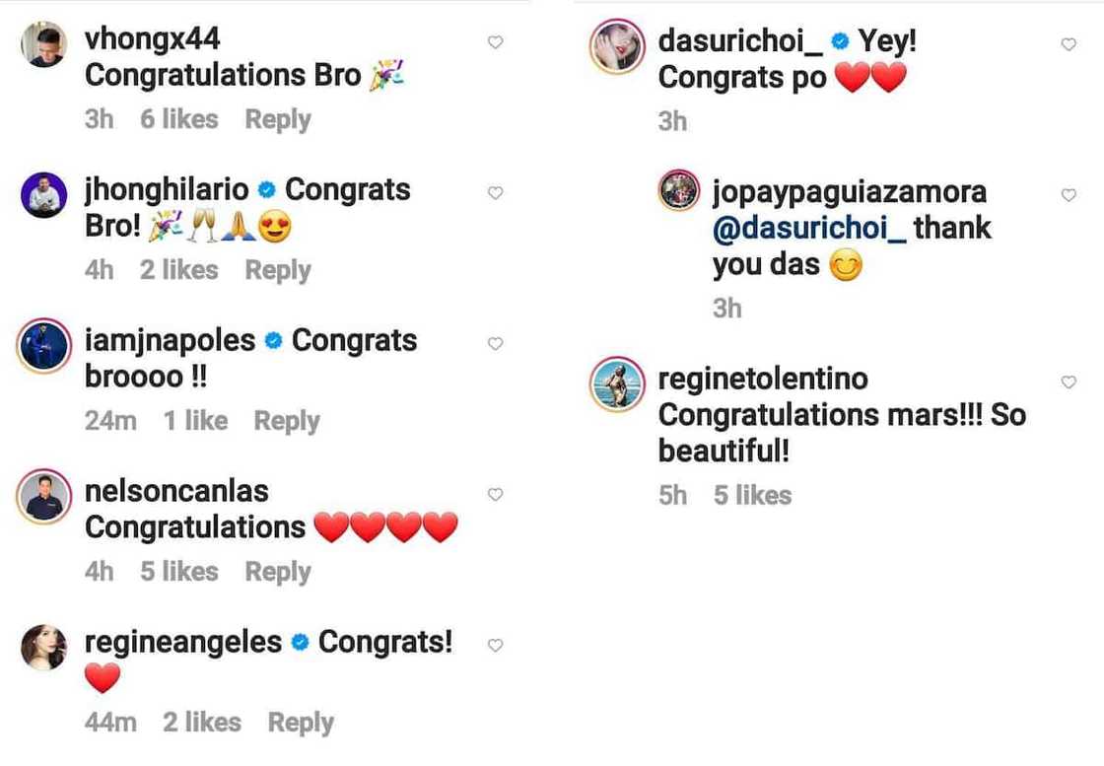The height and width of the screenshot is (766, 1104).
Task: Heart nelsoncanlas' Congratulations comment
Action: pyautogui.click(x=496, y=495)
